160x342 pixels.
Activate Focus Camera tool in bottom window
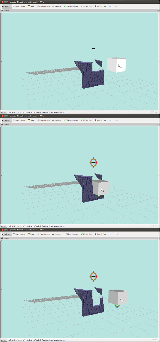coord(43,234)
